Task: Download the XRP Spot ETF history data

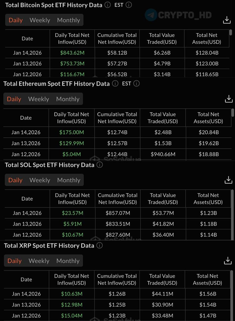Action: click(228, 261)
